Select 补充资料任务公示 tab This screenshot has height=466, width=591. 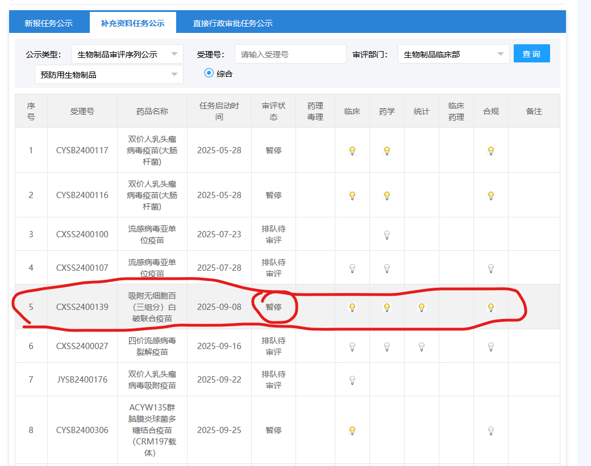[x=132, y=23]
